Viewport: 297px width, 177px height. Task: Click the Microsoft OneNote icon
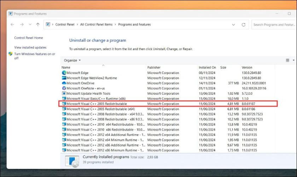[x=64, y=88]
